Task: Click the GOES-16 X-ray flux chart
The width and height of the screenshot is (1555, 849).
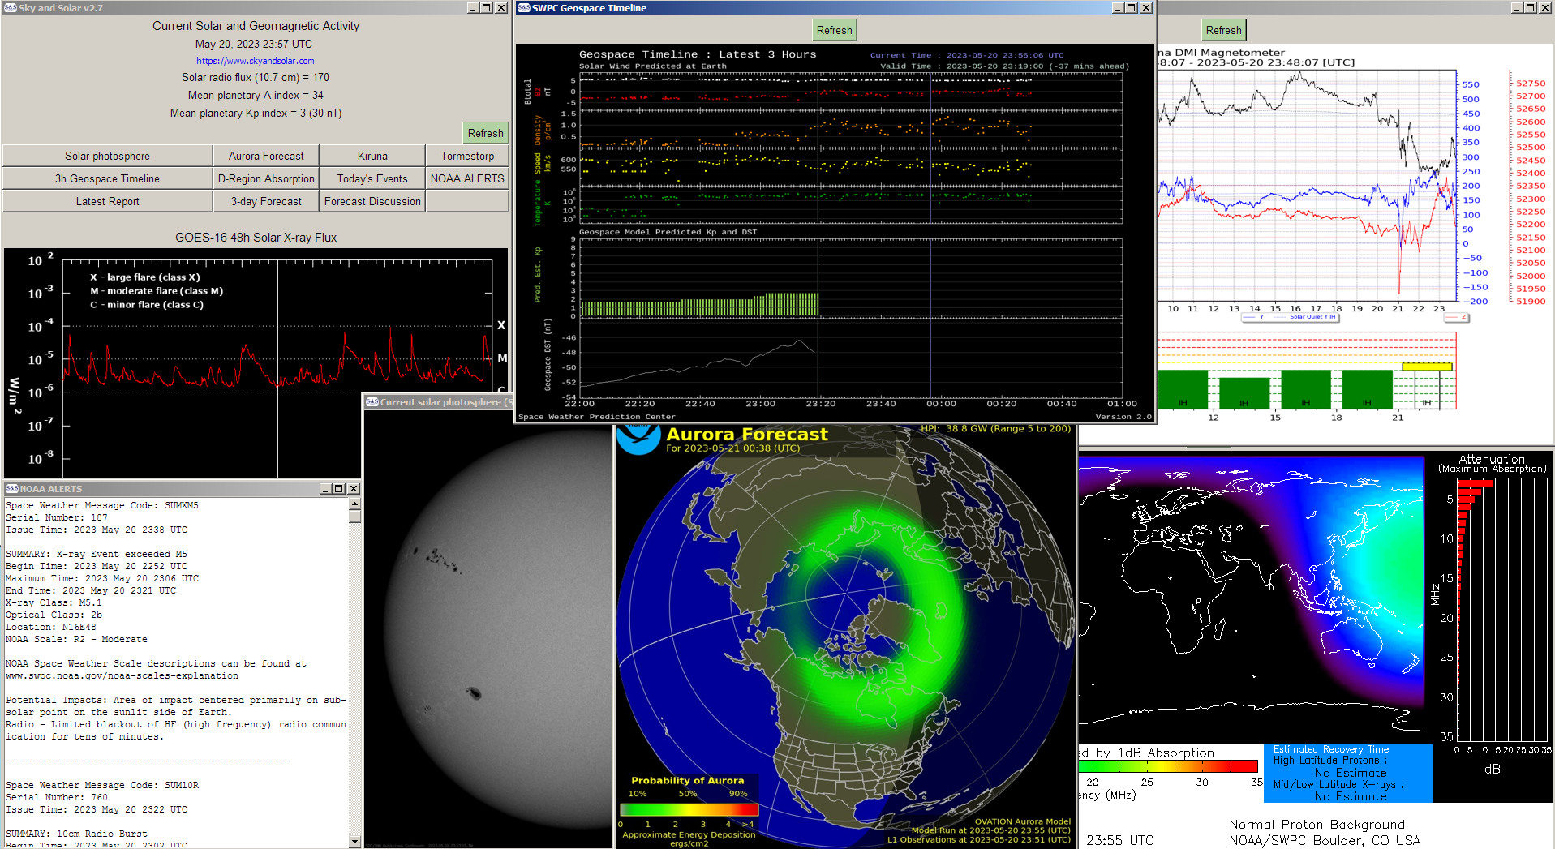Action: (x=256, y=362)
